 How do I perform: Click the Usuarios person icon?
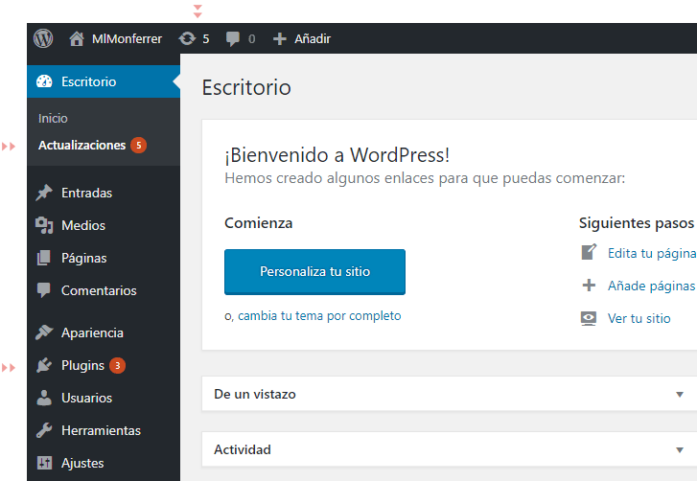(x=44, y=398)
